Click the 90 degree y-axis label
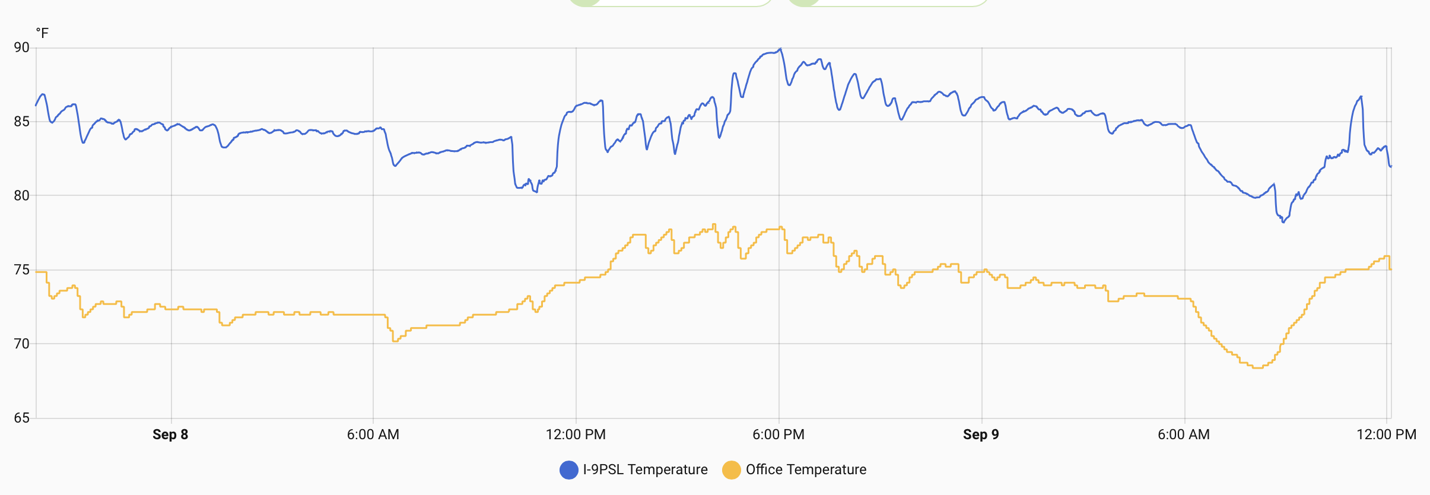The image size is (1430, 495). click(x=21, y=47)
